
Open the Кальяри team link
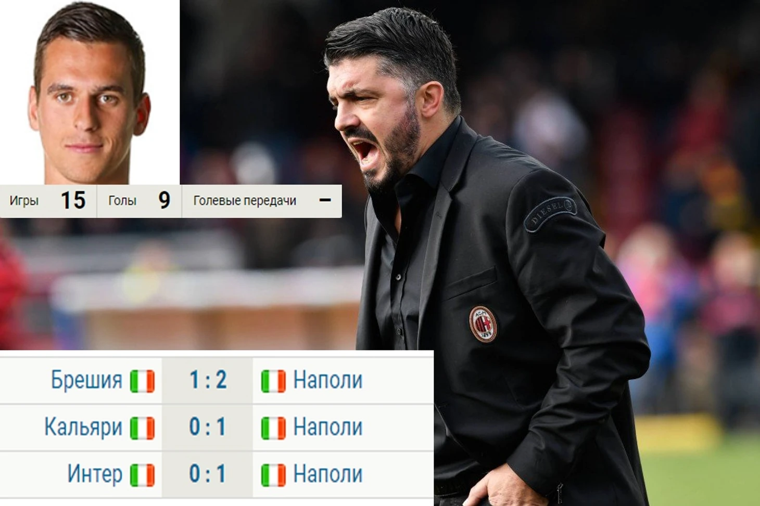pyautogui.click(x=83, y=427)
